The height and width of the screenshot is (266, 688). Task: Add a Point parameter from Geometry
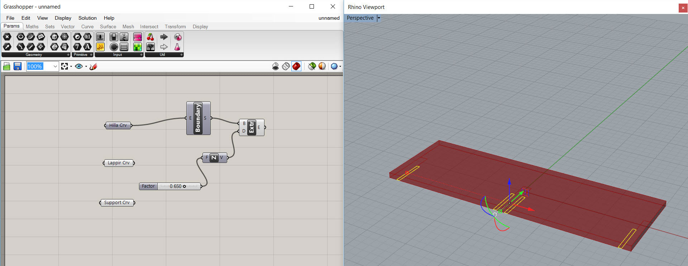(x=7, y=37)
